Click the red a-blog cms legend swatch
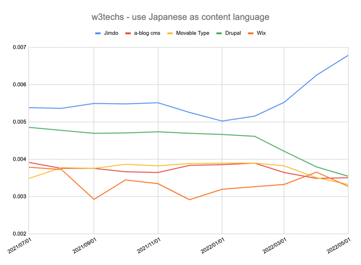This screenshot has width=361, height=265. point(128,33)
